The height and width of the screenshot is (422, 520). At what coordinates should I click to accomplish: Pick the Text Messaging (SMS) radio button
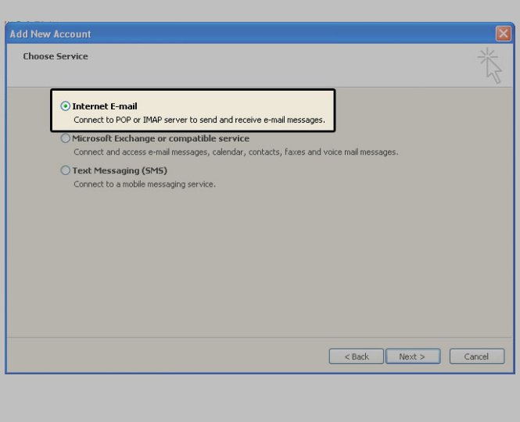click(66, 170)
